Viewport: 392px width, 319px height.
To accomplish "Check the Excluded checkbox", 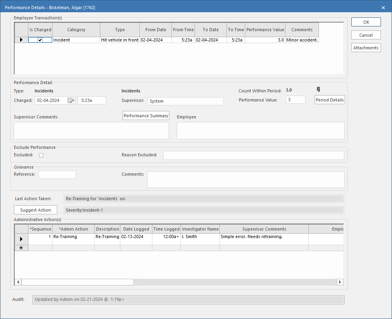I will click(41, 155).
